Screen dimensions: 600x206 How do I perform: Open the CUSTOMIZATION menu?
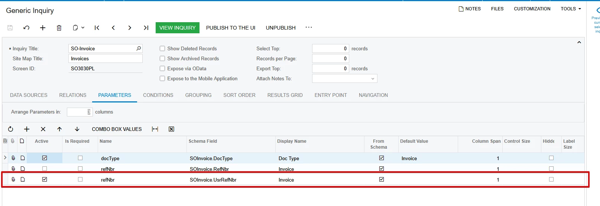point(532,9)
